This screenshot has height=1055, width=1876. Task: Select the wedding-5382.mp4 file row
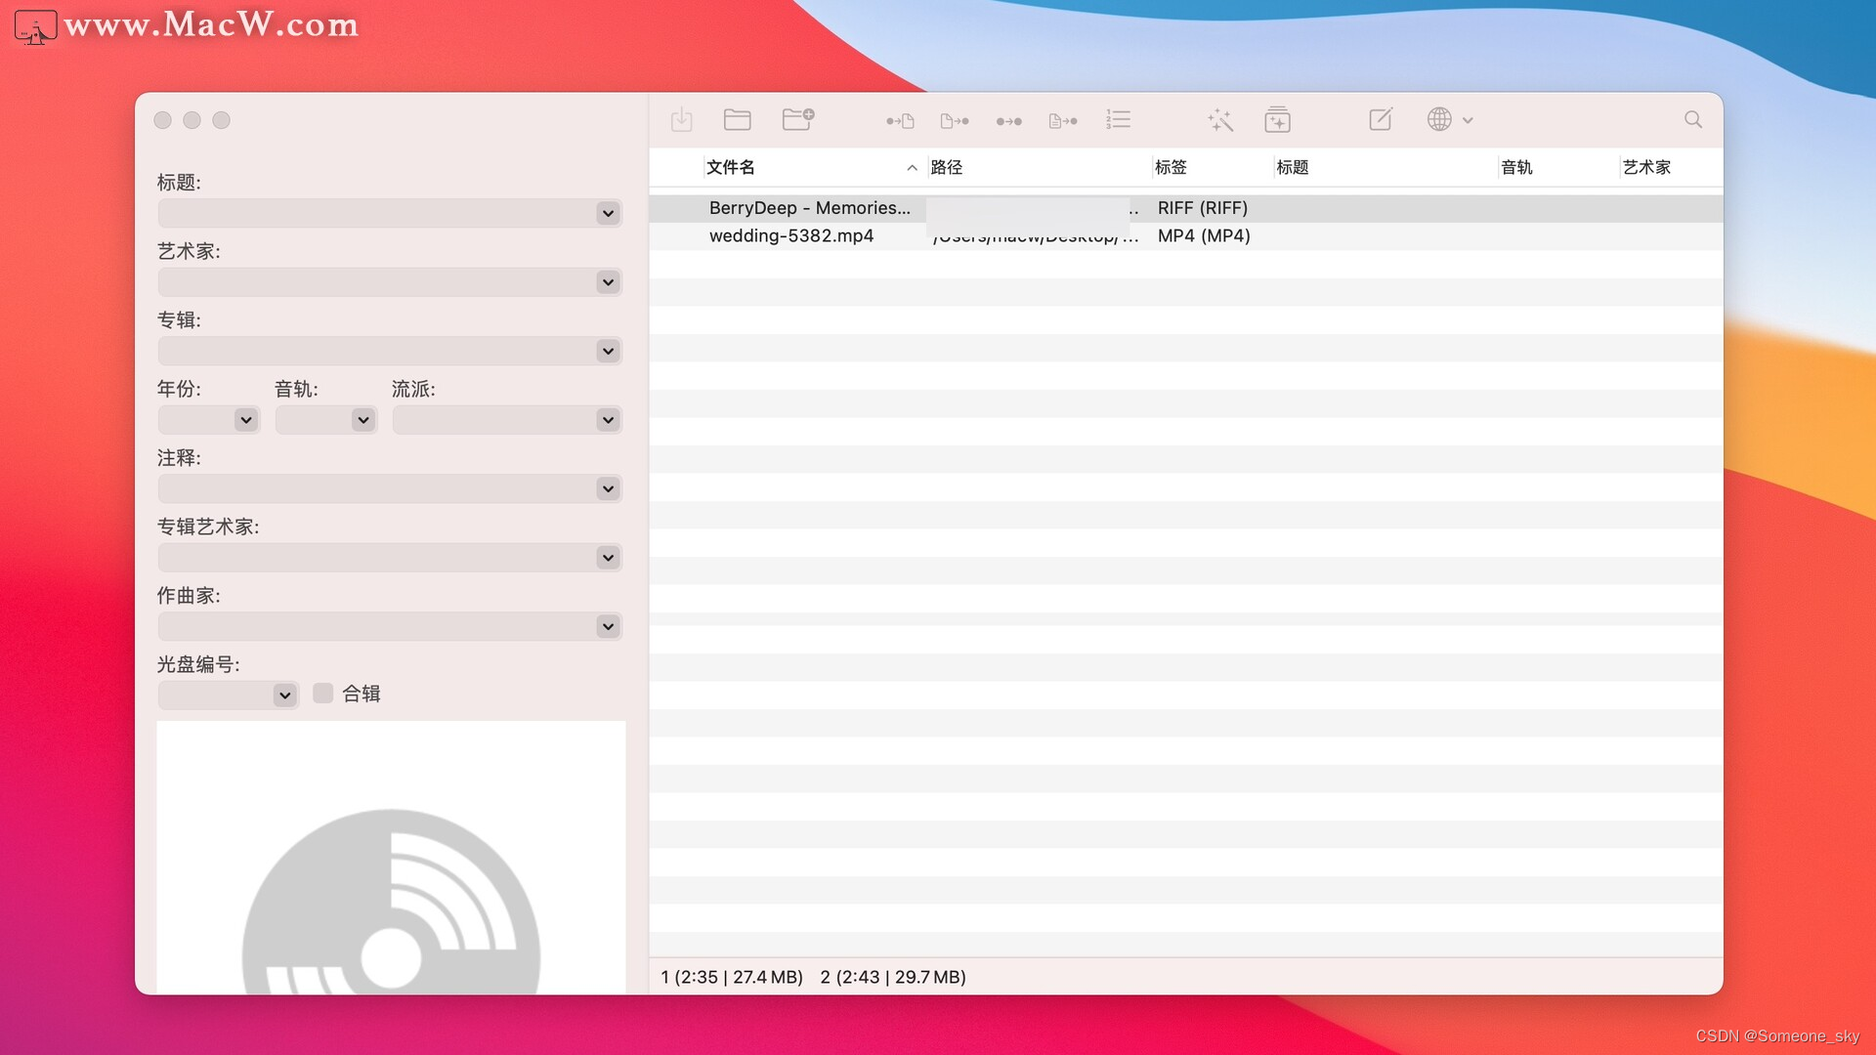tap(1186, 235)
